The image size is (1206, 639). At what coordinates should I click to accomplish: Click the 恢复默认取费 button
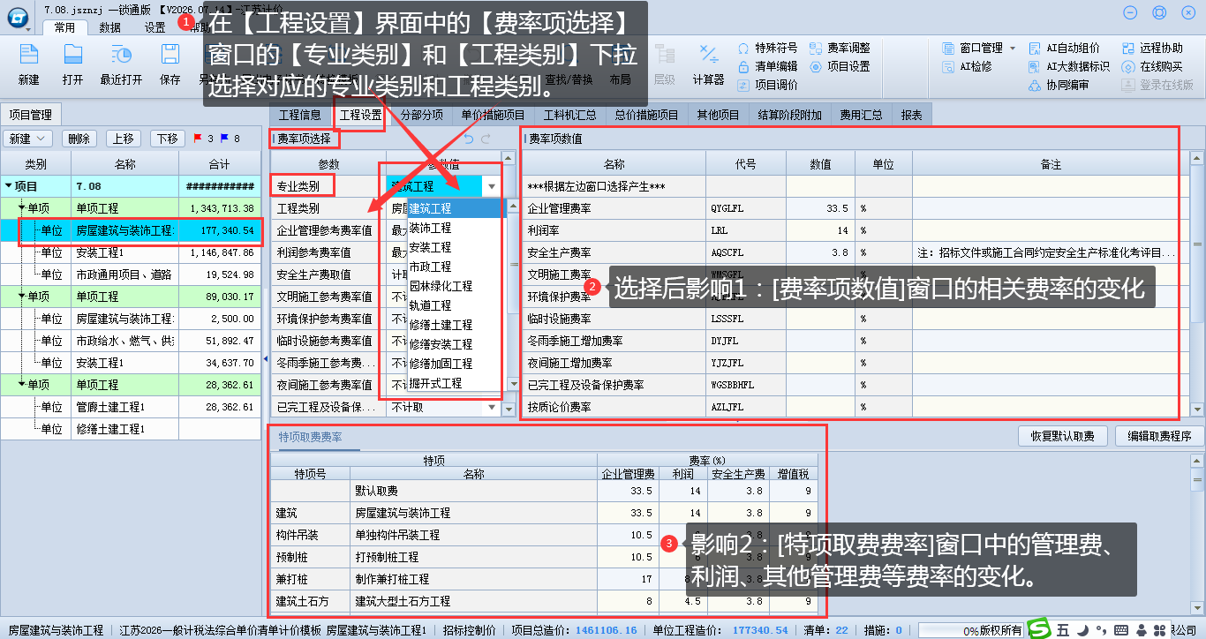click(x=1062, y=436)
